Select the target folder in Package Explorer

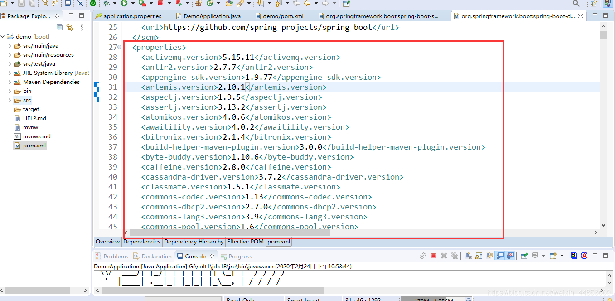coord(27,109)
